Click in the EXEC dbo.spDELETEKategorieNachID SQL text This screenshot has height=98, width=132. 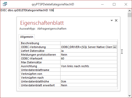pyautogui.click(x=27, y=10)
